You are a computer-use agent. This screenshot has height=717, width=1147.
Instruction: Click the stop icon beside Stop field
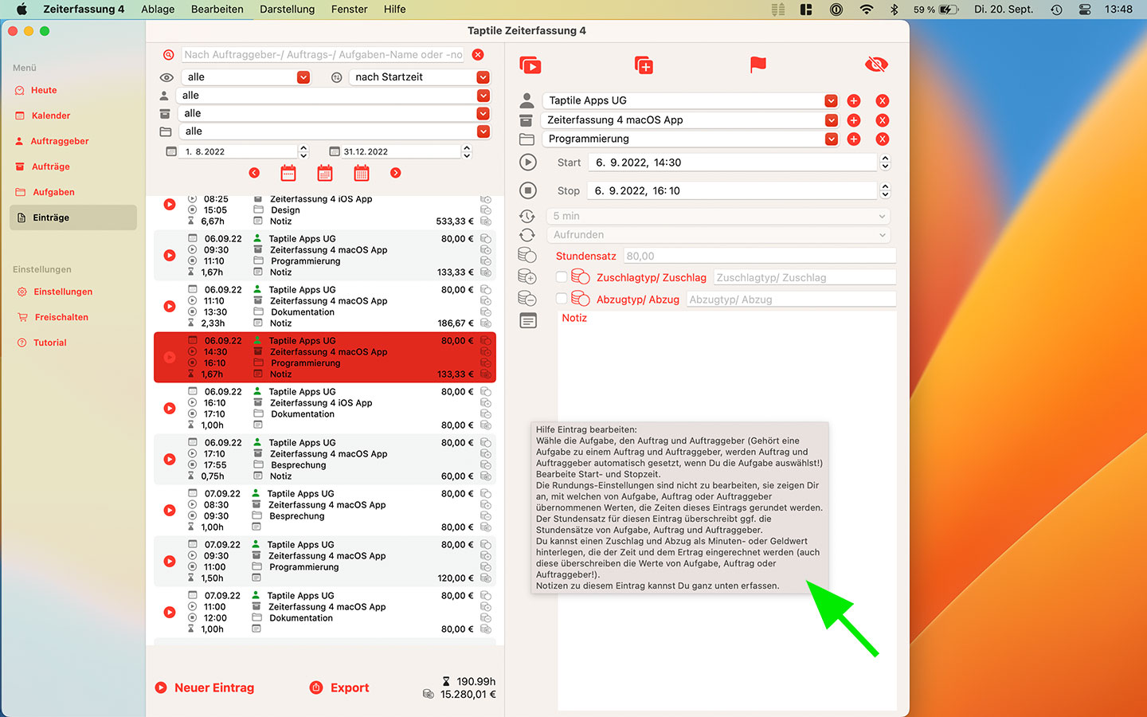coord(527,190)
